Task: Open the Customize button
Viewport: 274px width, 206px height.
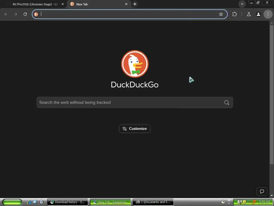Action: [135, 129]
